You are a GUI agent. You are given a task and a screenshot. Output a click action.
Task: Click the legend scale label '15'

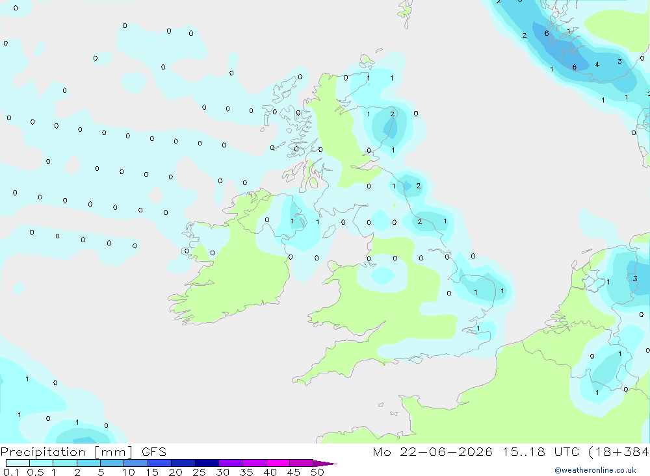pos(152,472)
